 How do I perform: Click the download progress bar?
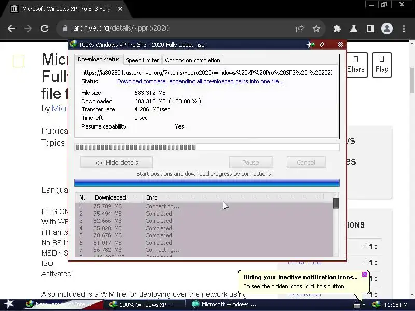click(x=206, y=147)
